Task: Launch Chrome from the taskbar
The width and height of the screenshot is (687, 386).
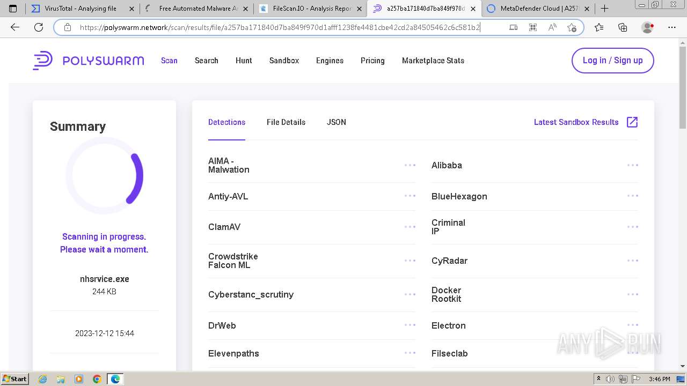Action: 97,379
